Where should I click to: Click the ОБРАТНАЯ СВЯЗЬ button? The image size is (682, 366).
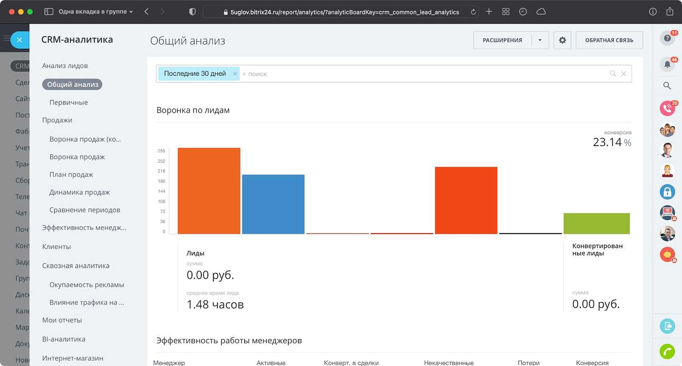pyautogui.click(x=609, y=40)
